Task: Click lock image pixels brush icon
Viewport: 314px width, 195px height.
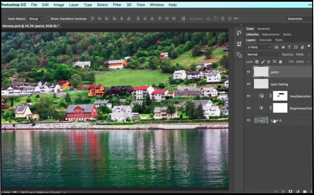Action: click(x=262, y=62)
